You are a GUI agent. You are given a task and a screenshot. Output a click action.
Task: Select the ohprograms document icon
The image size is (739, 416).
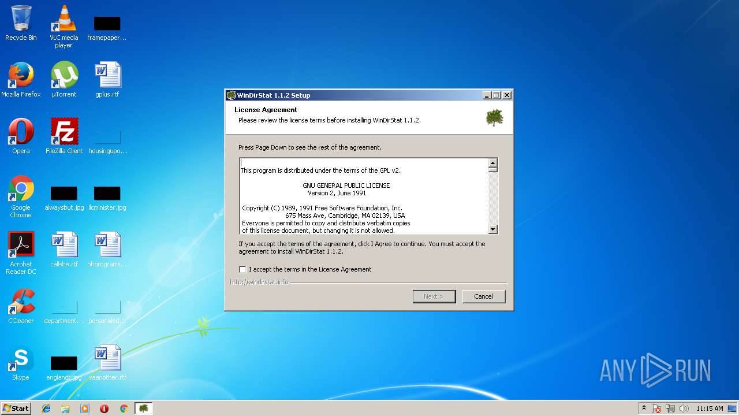[x=107, y=250]
